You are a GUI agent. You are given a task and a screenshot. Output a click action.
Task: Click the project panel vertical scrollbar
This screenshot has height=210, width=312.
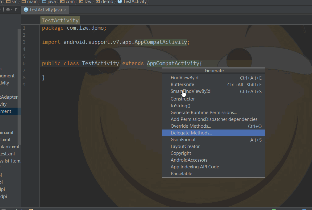point(19,87)
